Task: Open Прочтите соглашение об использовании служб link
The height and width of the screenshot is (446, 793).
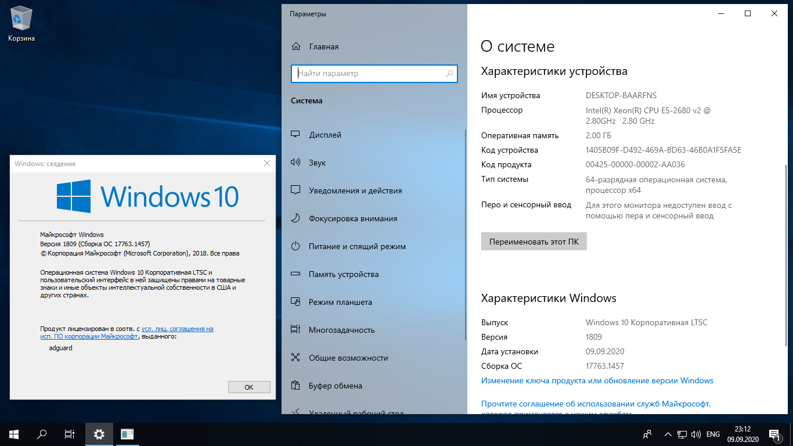Action: [x=596, y=404]
